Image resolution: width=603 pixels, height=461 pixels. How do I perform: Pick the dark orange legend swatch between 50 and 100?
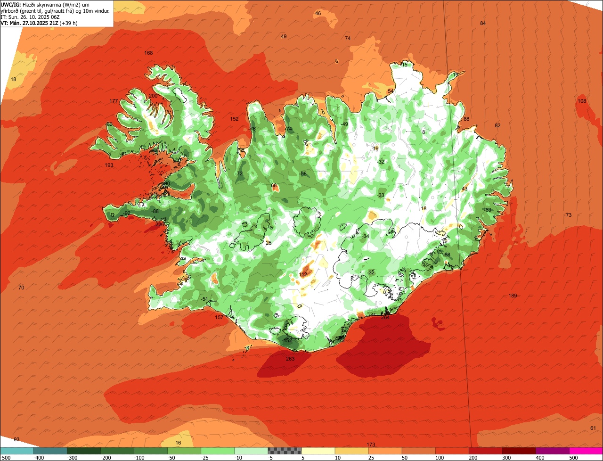419,451
